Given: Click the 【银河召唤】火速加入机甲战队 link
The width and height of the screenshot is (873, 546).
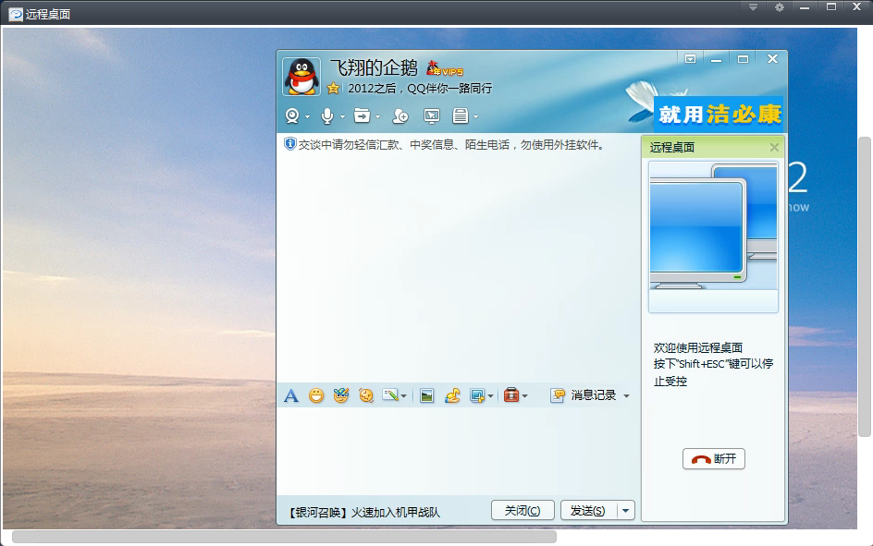Looking at the screenshot, I should click(x=363, y=509).
